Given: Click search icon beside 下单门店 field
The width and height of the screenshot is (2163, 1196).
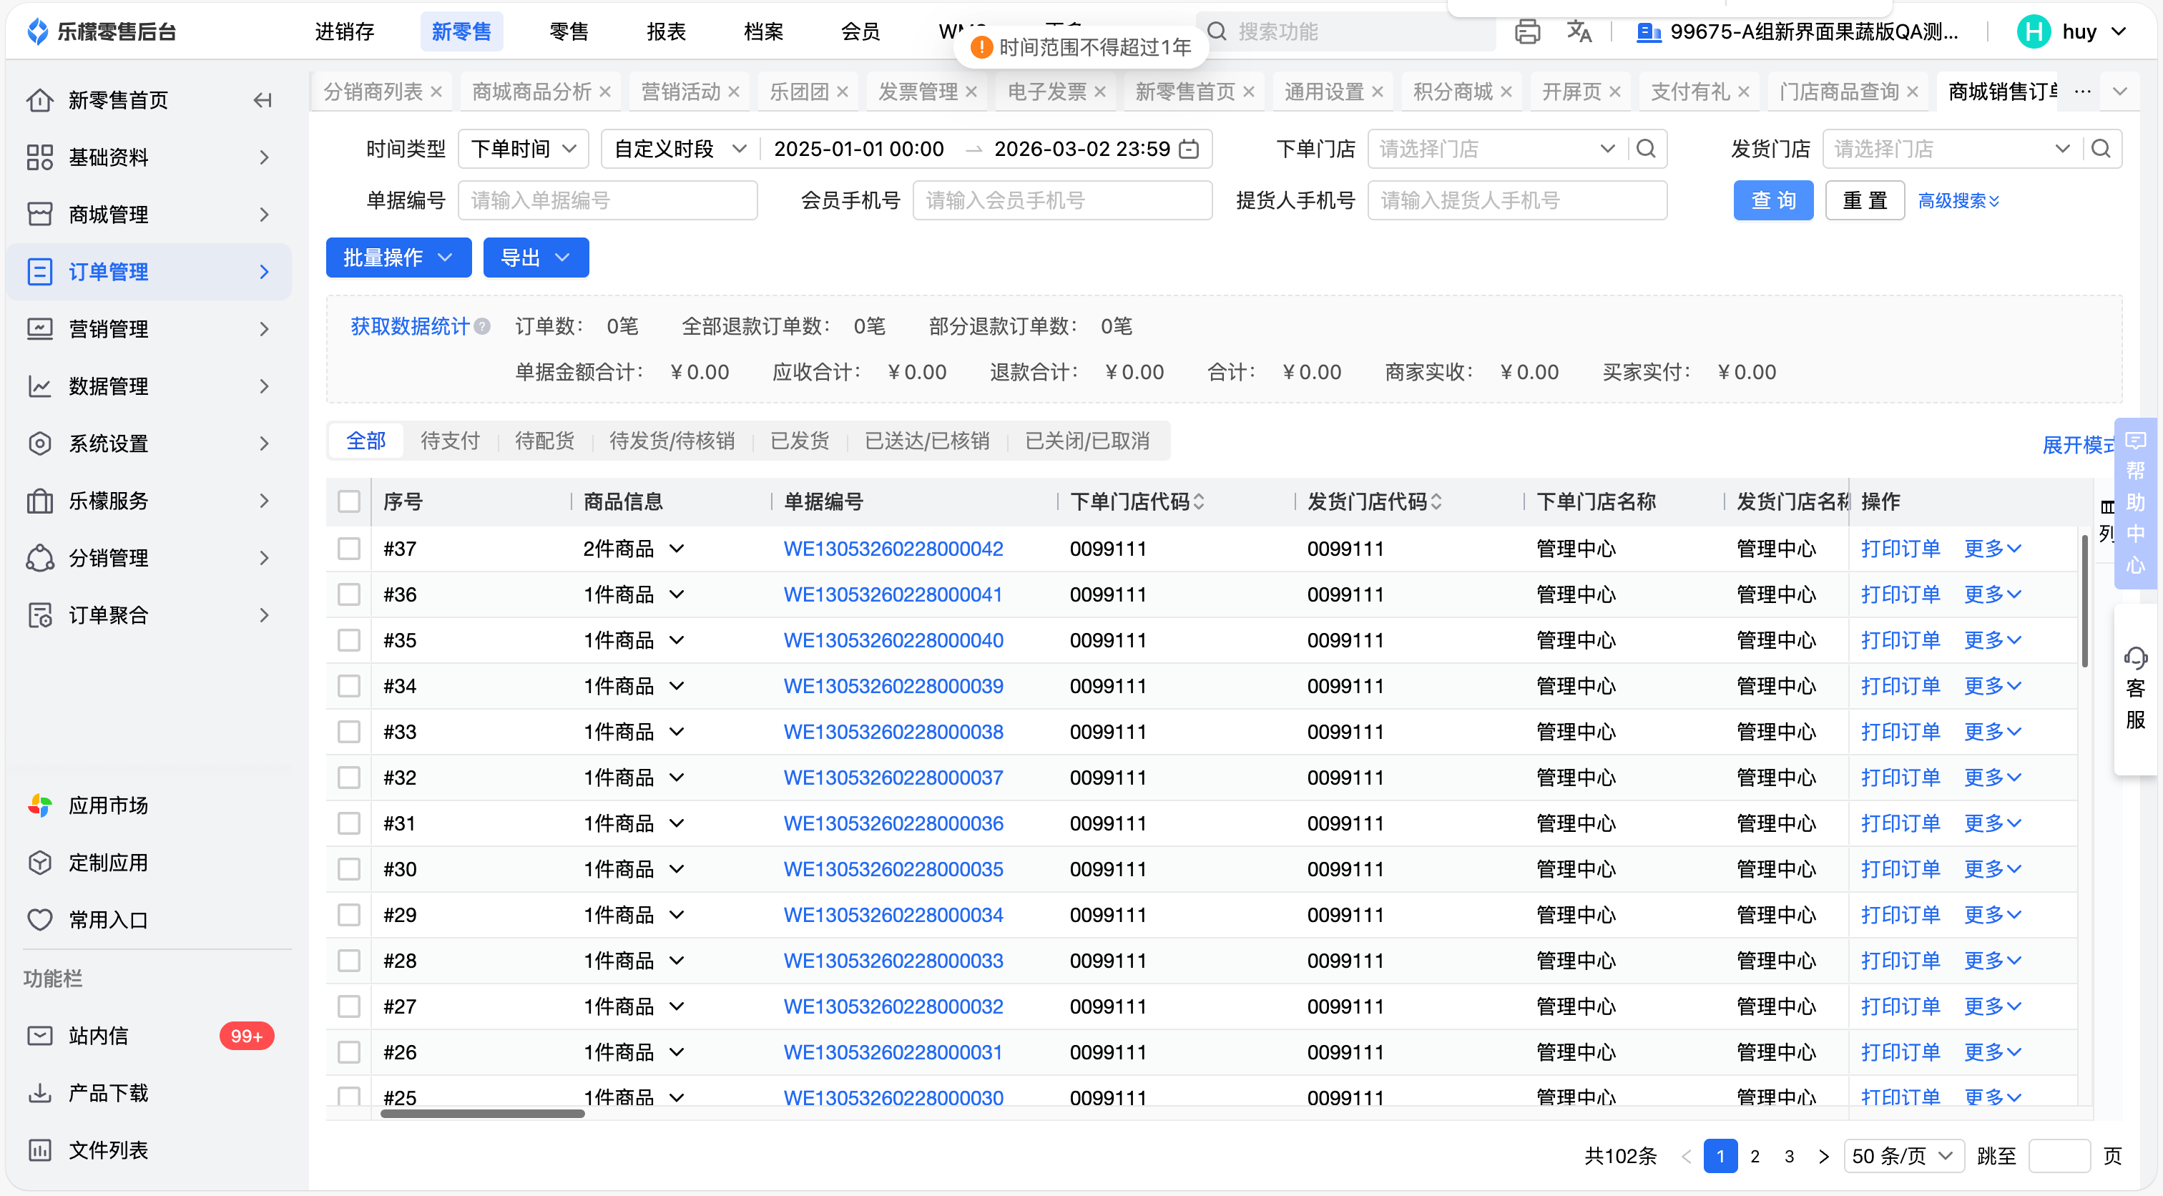Looking at the screenshot, I should coord(1646,149).
